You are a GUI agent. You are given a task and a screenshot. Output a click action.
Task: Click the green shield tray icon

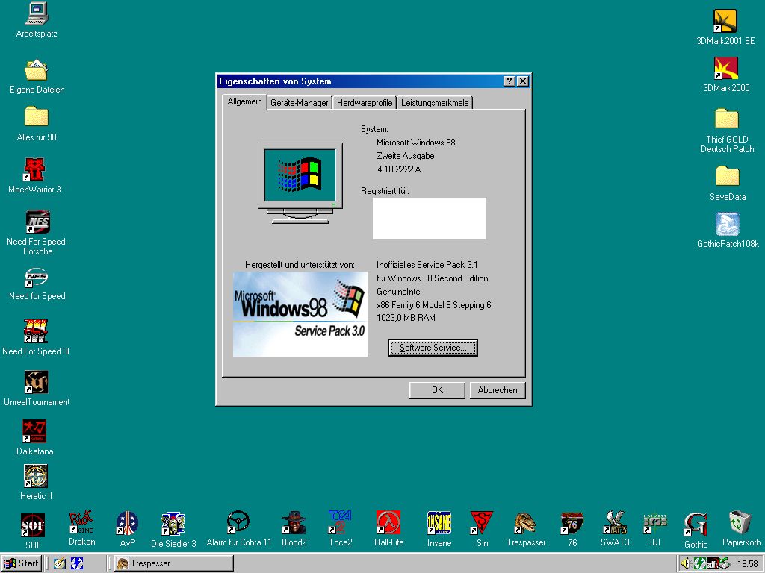[x=699, y=563]
